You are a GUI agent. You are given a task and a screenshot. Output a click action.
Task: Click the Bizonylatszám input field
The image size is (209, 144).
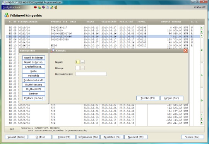point(91,74)
